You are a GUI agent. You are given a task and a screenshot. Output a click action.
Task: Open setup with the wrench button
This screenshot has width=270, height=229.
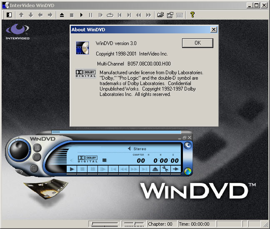pos(165,169)
